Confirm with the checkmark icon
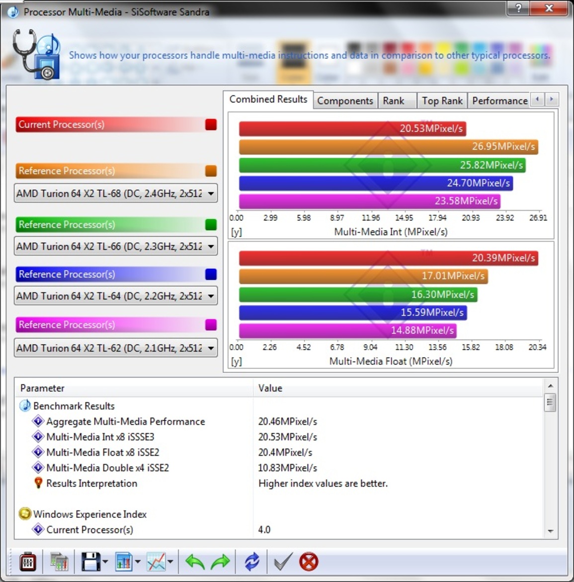The image size is (574, 582). [283, 562]
